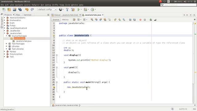The image size is (197, 111).
Task: Collapse the prnt() method code fold
Action: (x=57, y=68)
